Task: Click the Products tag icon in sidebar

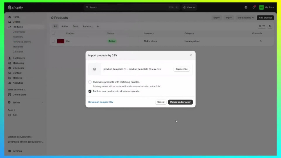Action: click(10, 27)
